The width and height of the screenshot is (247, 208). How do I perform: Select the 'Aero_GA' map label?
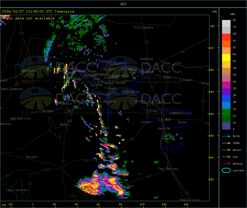click(x=164, y=128)
